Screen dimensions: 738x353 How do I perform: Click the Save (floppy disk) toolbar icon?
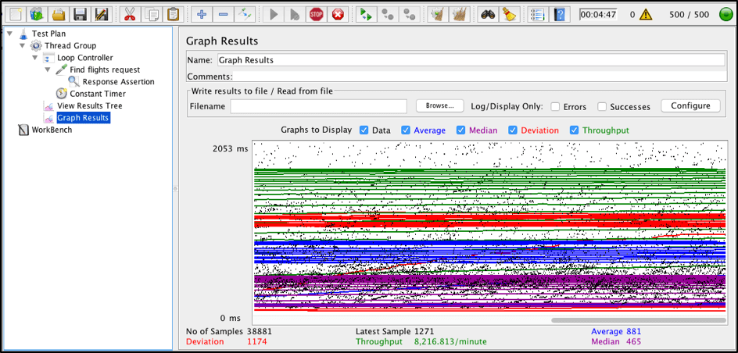point(79,14)
